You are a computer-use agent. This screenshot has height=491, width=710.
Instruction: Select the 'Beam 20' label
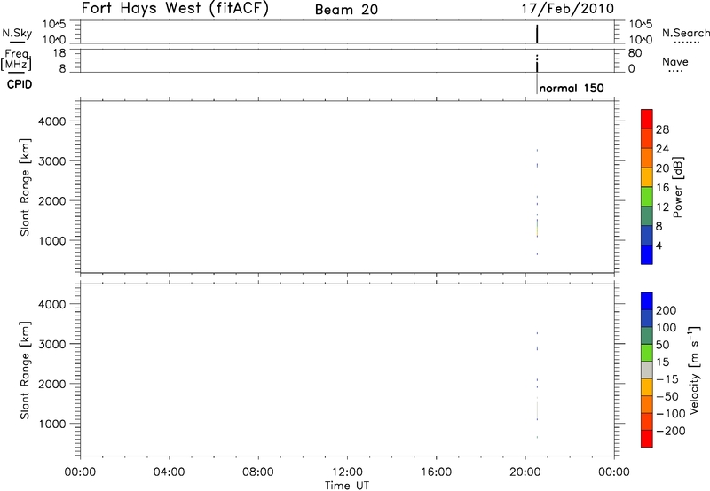click(346, 10)
